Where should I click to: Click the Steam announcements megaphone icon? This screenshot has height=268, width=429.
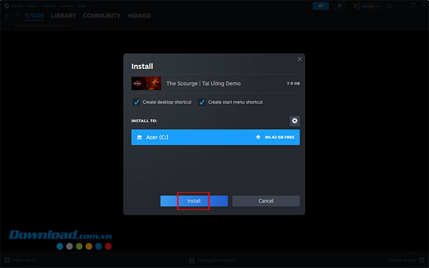pos(320,6)
